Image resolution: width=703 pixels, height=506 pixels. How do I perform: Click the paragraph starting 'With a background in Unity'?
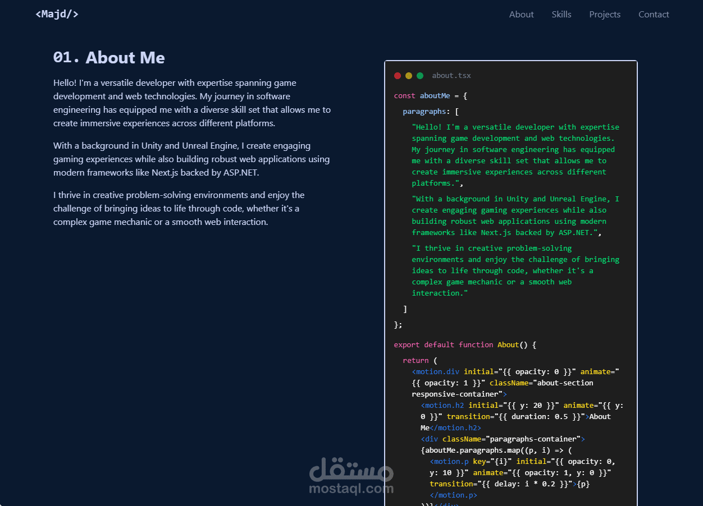pyautogui.click(x=191, y=159)
